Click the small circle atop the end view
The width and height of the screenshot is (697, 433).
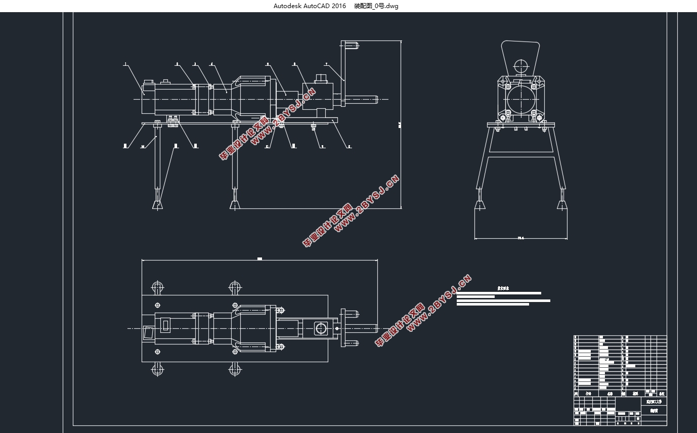pos(520,66)
